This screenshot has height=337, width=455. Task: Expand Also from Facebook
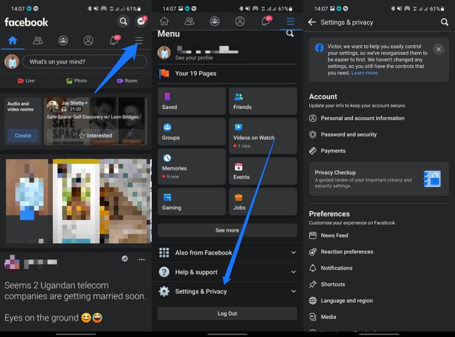(227, 252)
